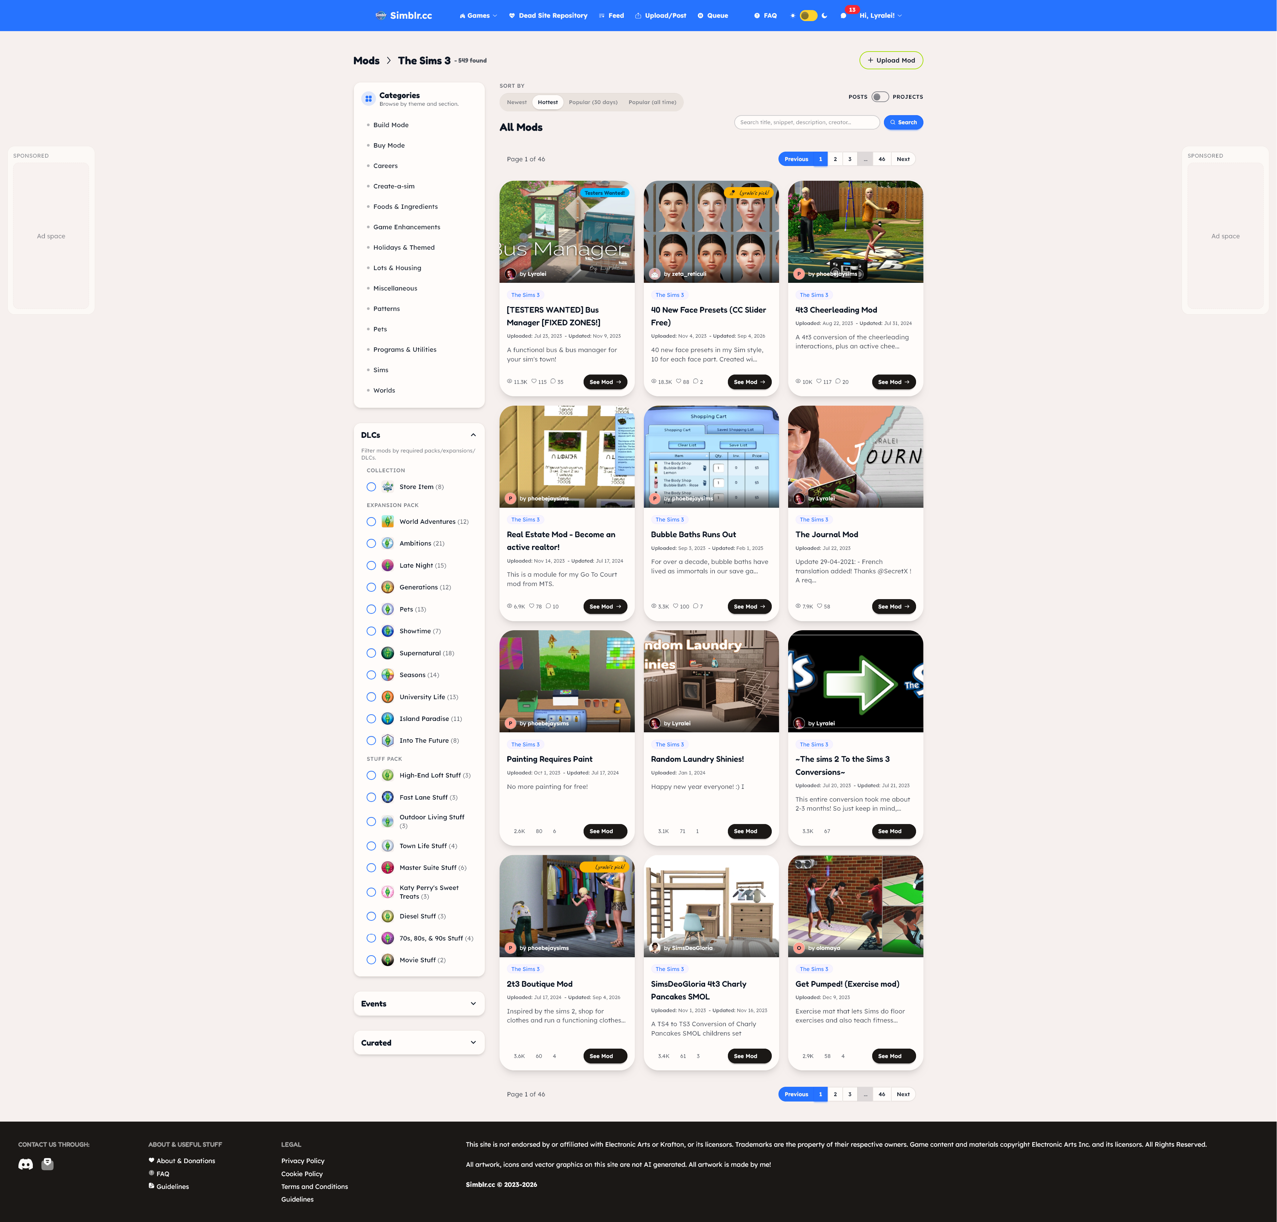Select the Town Life Stuff radio button
The image size is (1277, 1222).
(x=371, y=846)
